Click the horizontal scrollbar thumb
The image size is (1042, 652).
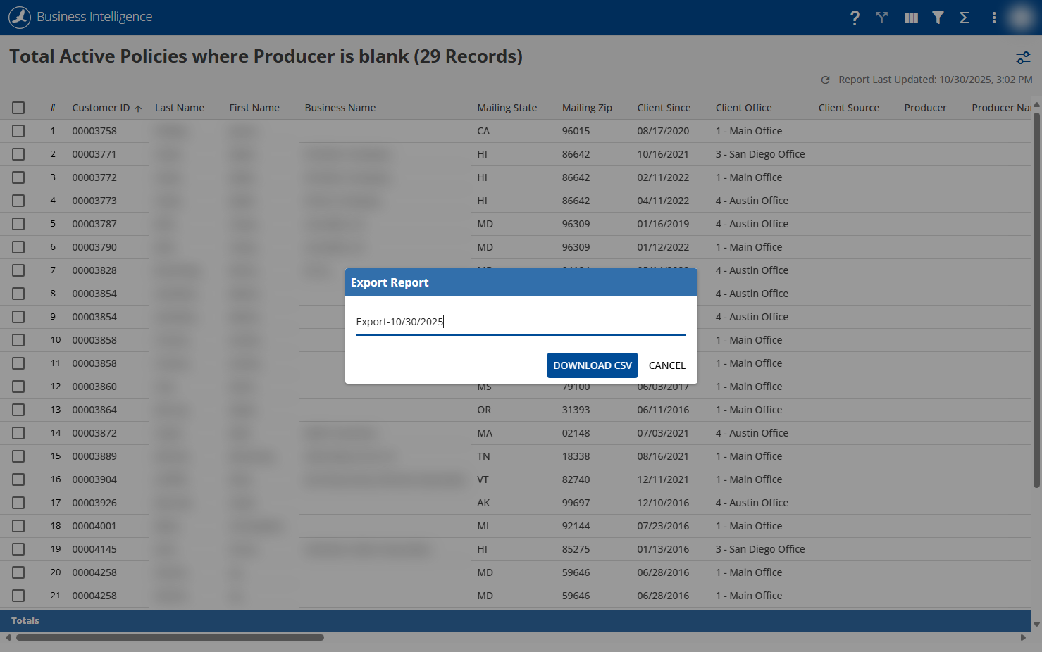coord(170,638)
